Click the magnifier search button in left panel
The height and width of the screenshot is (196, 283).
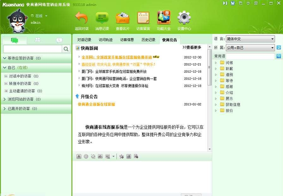click(x=66, y=49)
